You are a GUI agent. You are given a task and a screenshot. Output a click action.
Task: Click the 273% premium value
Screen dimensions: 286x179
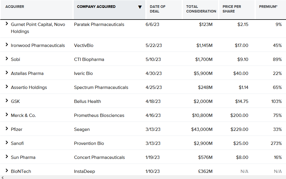pyautogui.click(x=276, y=143)
